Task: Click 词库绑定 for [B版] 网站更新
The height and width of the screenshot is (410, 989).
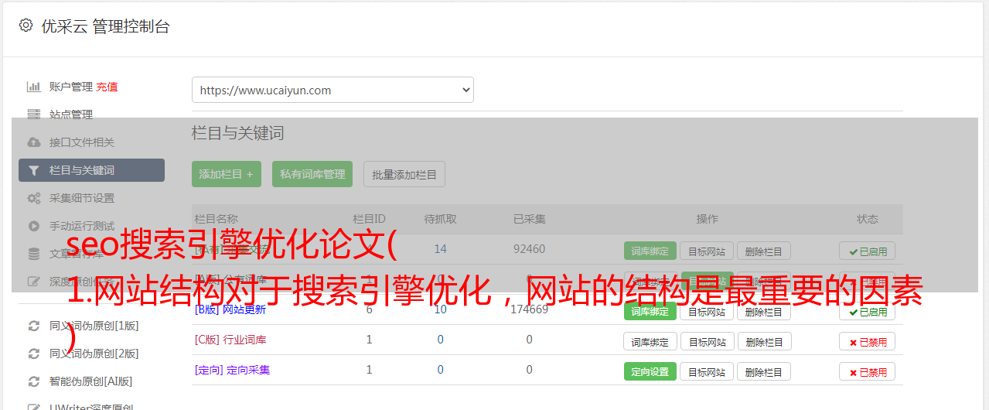Action: [650, 311]
